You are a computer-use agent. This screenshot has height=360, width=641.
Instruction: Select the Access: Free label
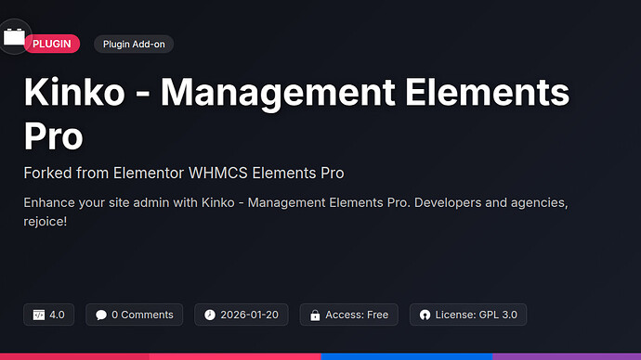tap(357, 315)
